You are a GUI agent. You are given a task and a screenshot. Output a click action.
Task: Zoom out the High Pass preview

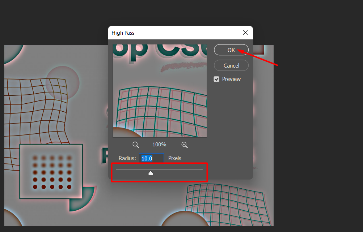tap(136, 145)
